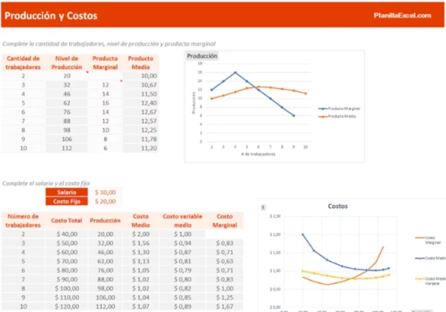Select Costo Total cell $ 60,00

coord(67,252)
